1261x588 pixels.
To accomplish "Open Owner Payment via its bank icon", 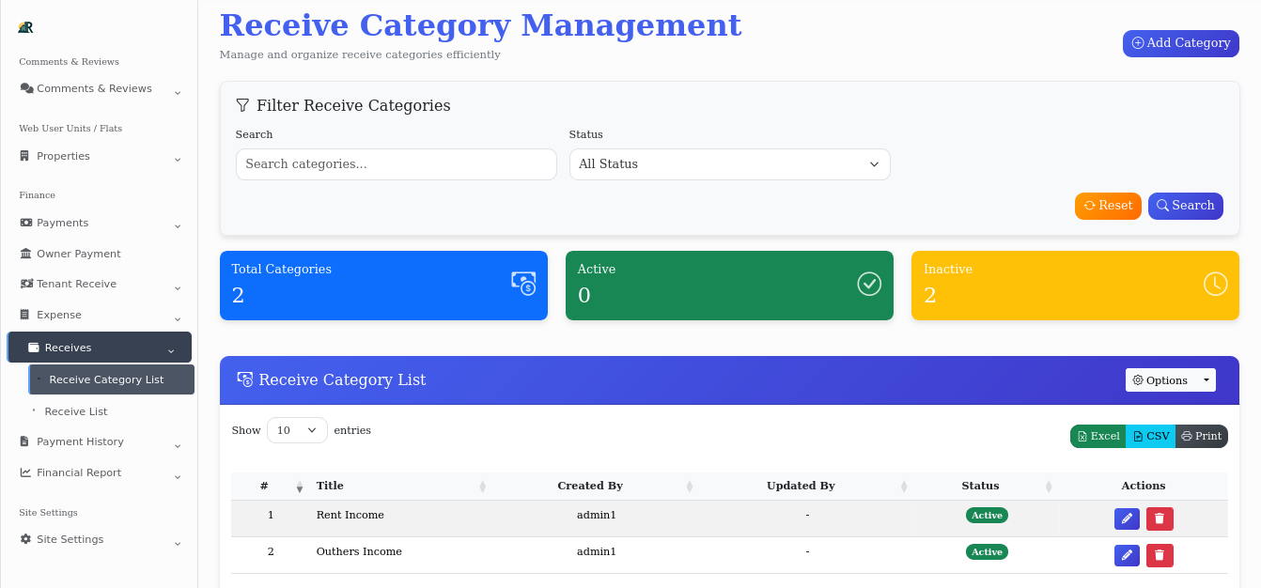I will coord(25,254).
